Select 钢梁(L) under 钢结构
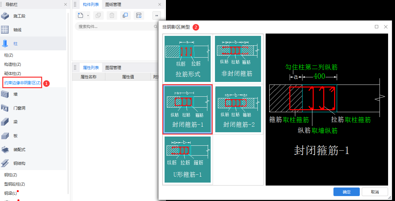The width and height of the screenshot is (395, 201). coord(10,193)
